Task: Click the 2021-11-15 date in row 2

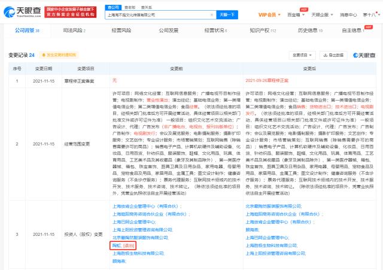Action: (44, 144)
